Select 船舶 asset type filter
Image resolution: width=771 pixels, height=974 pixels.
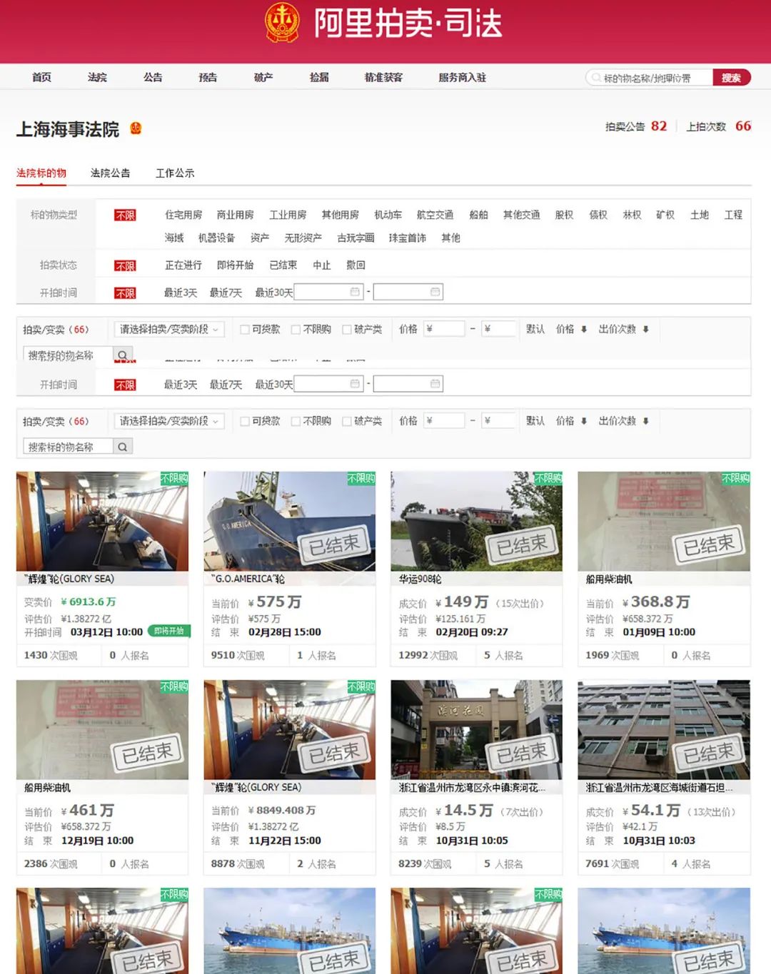point(478,215)
